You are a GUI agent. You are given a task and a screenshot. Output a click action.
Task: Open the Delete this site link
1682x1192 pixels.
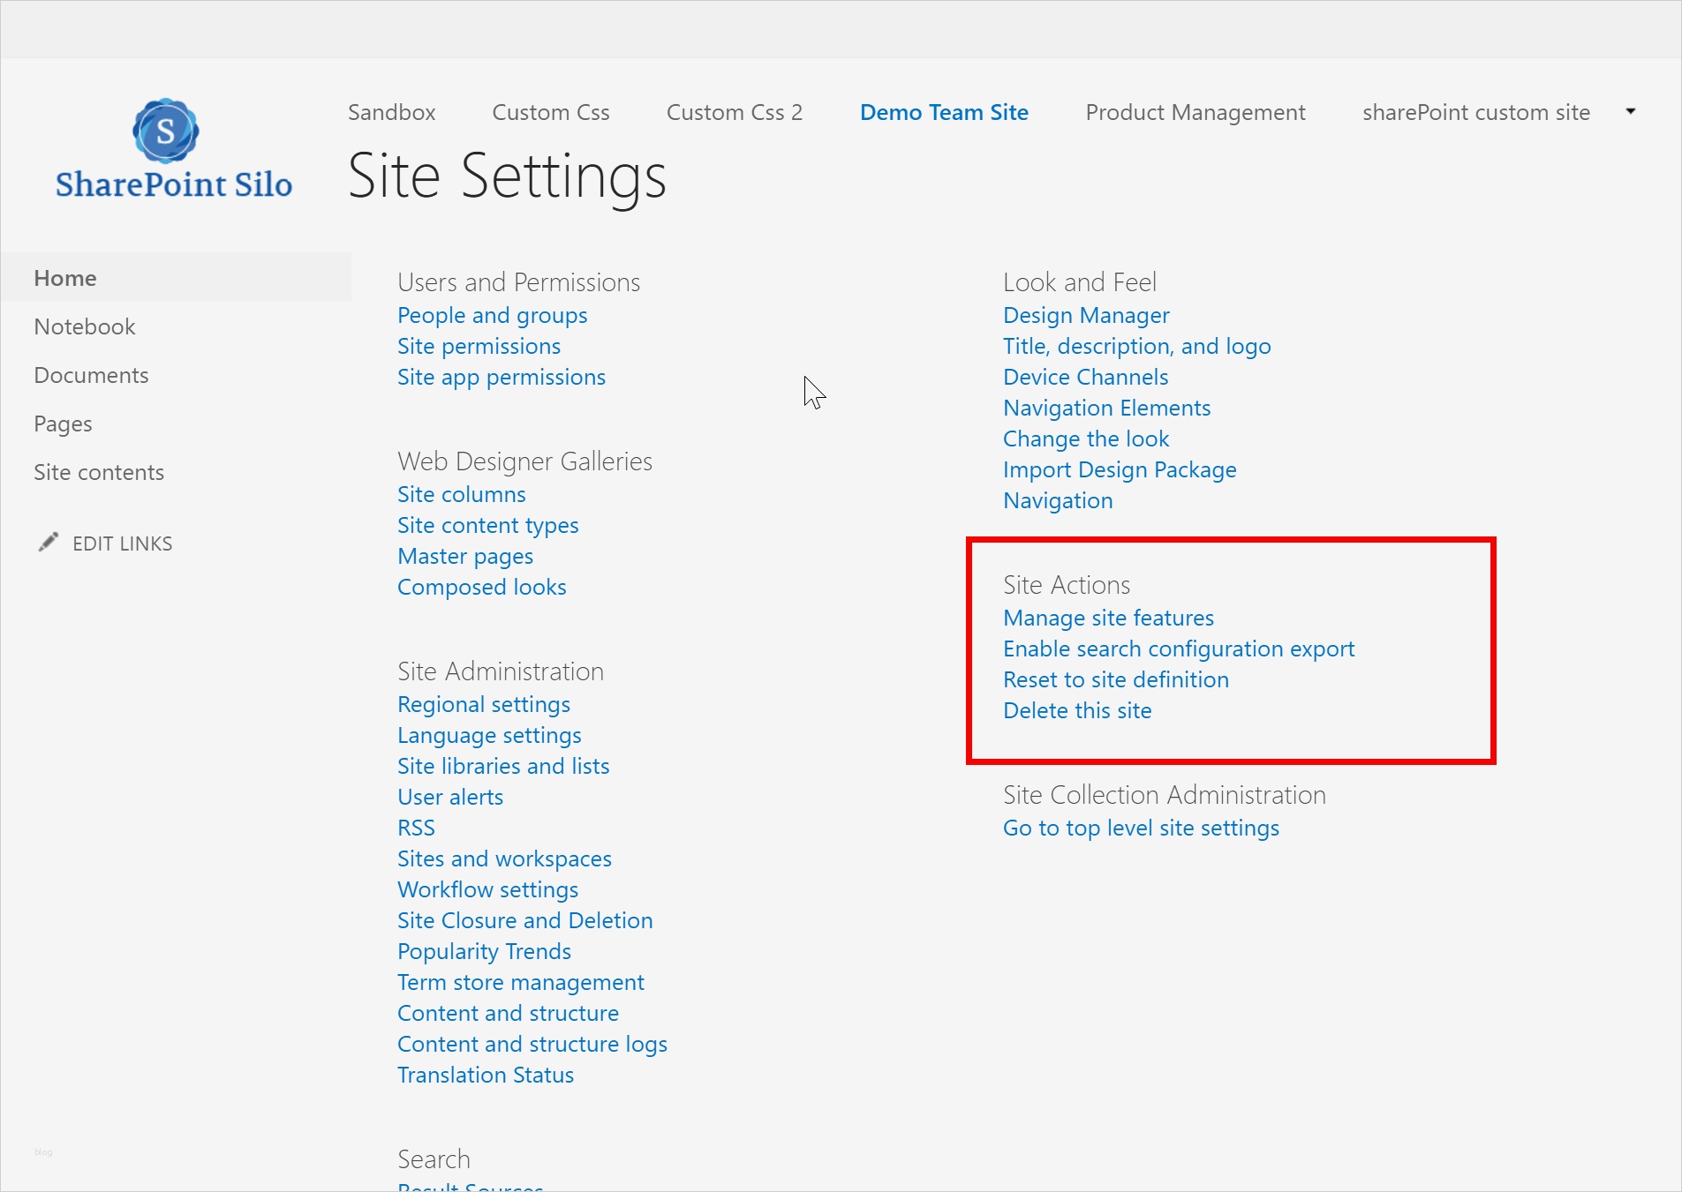pos(1077,710)
